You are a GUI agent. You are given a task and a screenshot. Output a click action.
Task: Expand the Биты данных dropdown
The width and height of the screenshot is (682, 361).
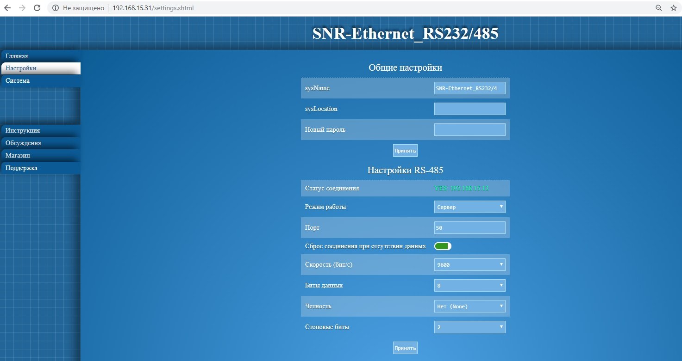coord(469,286)
